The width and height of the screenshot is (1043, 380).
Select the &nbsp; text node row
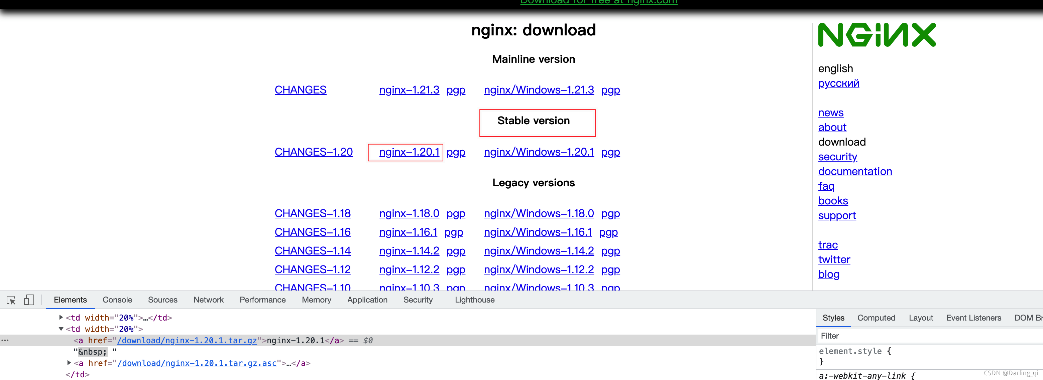pyautogui.click(x=95, y=352)
